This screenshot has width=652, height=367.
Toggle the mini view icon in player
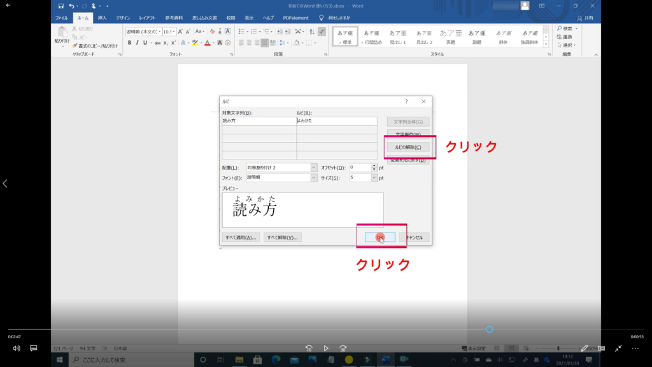click(x=602, y=349)
